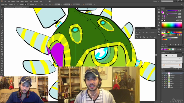Click the None swatch in Color panel
This screenshot has width=184, height=103.
(162, 20)
